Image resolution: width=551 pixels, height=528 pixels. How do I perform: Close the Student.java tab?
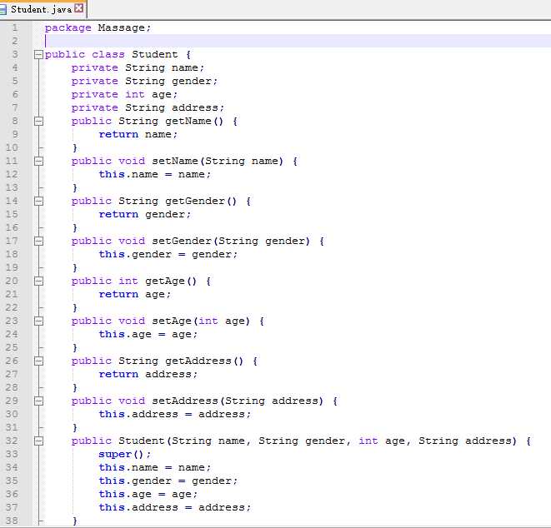79,8
